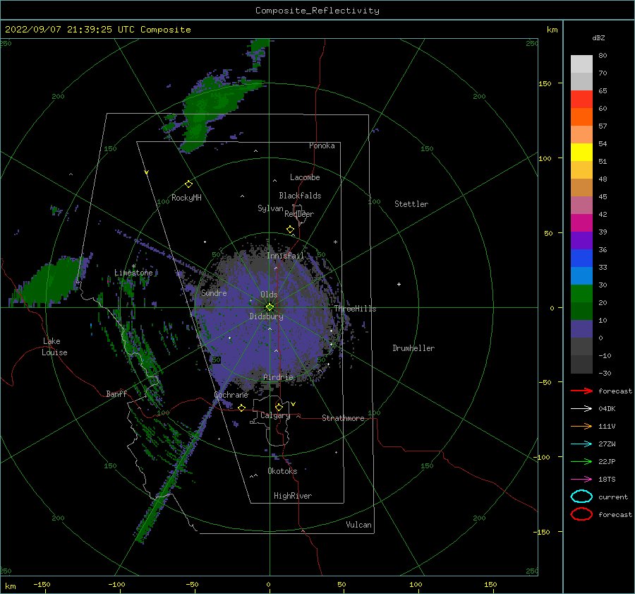Click the Strathmore city label
Image resolution: width=635 pixels, height=594 pixels.
(343, 418)
